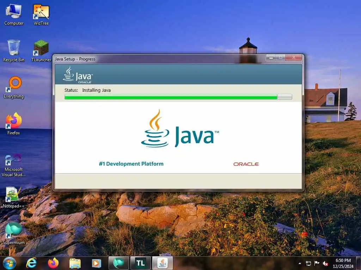Launch Internet Explorer from the taskbar
This screenshot has height=270, width=361.
tap(31, 263)
